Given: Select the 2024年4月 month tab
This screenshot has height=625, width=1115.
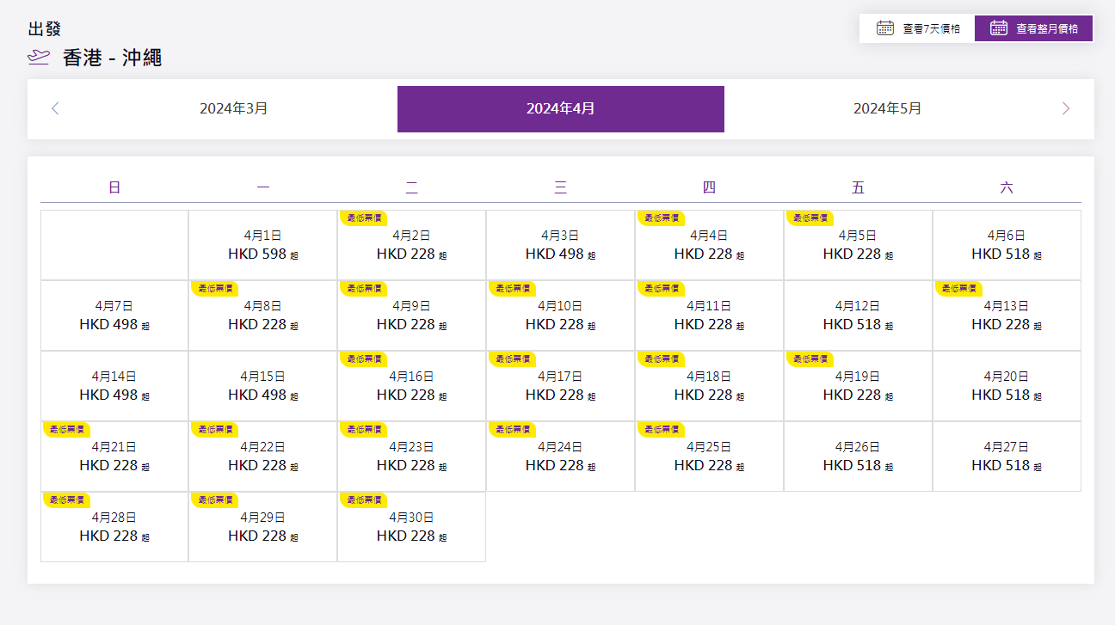Looking at the screenshot, I should pos(560,109).
